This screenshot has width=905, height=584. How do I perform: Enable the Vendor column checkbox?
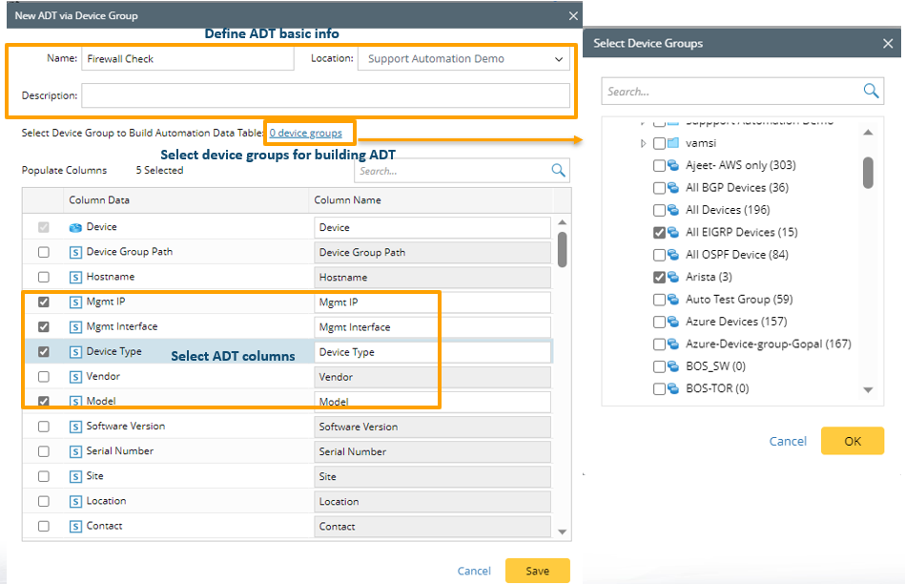44,377
